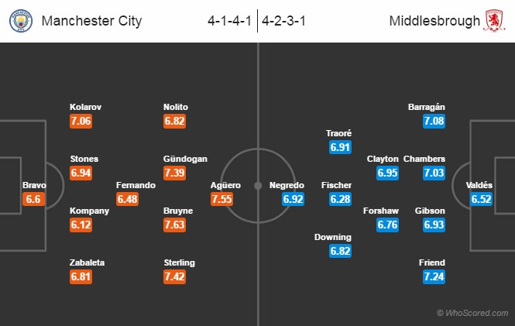Open the WhoScored.com watermark

tap(471, 313)
